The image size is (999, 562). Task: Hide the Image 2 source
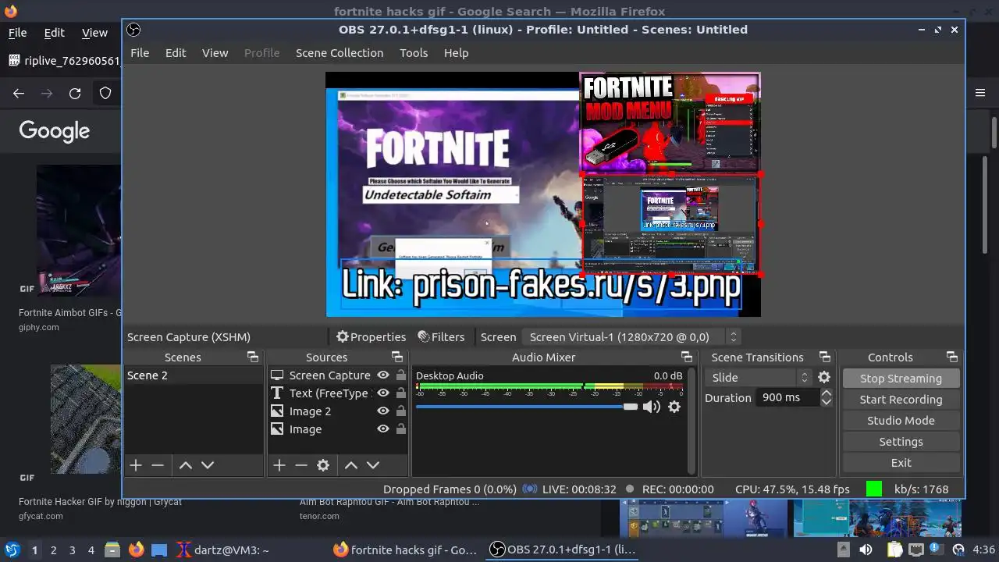coord(383,411)
